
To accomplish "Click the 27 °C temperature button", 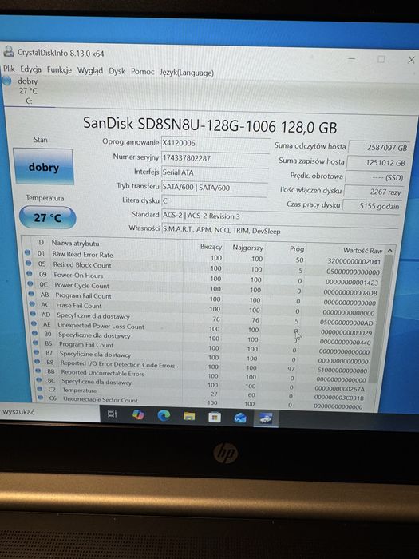I will pos(47,217).
